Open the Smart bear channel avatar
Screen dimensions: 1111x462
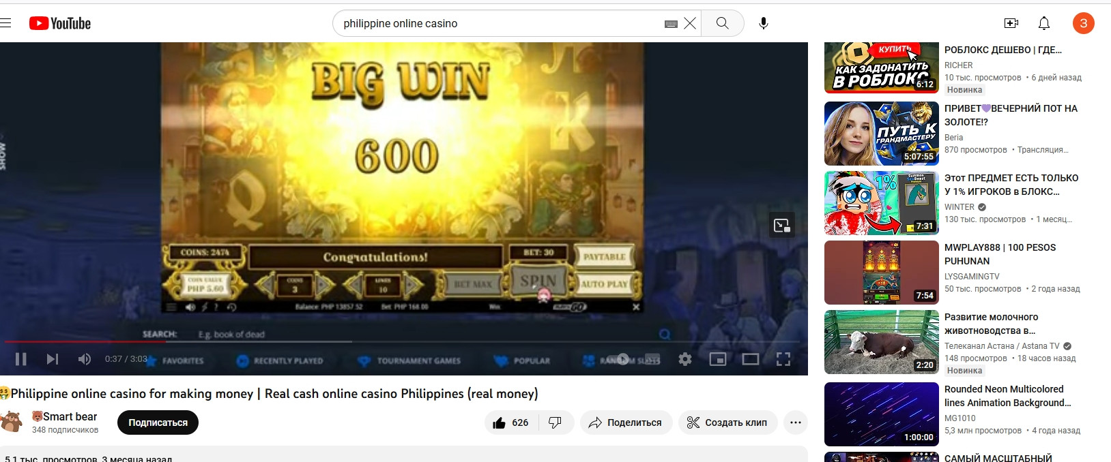tap(11, 422)
